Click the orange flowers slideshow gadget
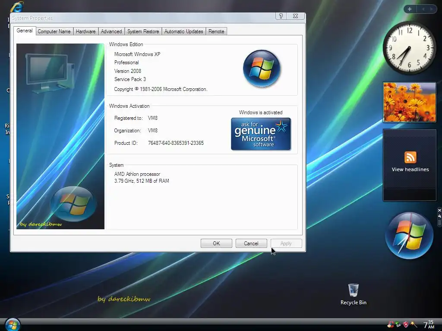Image resolution: width=442 pixels, height=331 pixels. coord(409,102)
